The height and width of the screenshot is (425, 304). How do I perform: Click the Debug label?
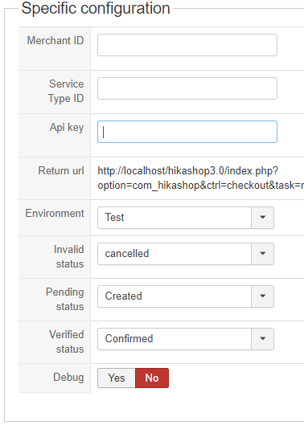pos(68,378)
